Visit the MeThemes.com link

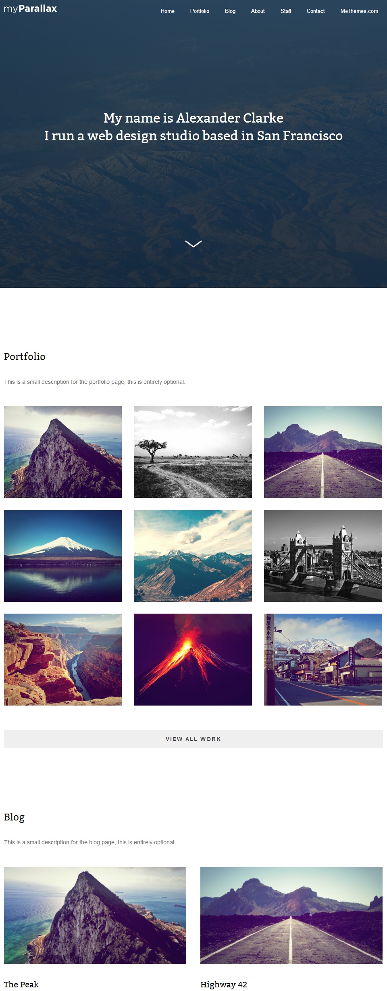(x=359, y=11)
